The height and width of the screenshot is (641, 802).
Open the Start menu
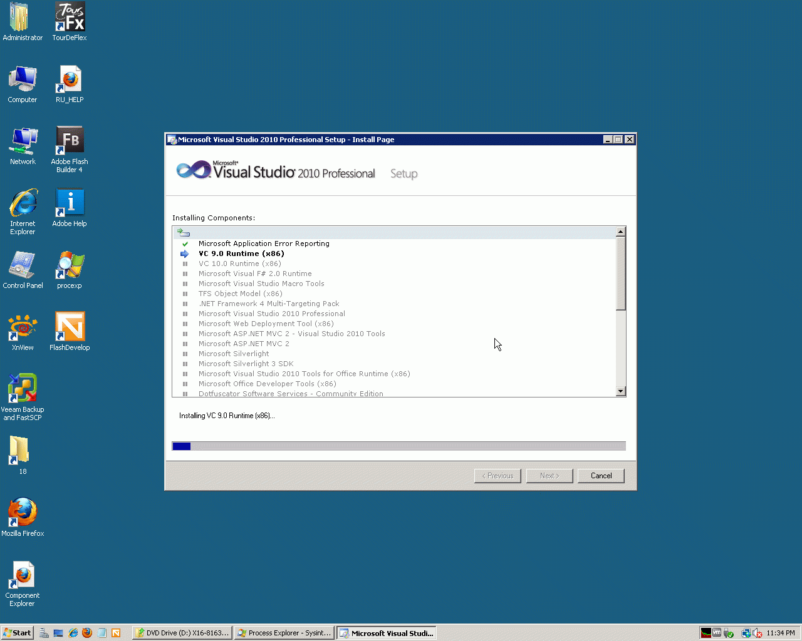pyautogui.click(x=17, y=633)
